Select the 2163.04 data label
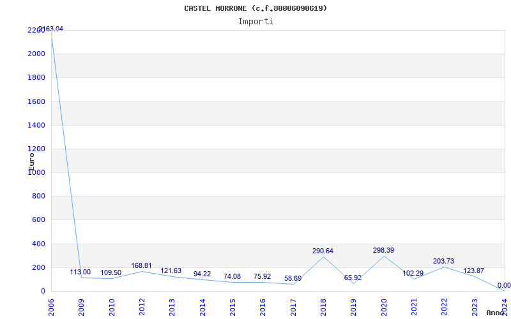The width and height of the screenshot is (511, 319). pos(51,29)
